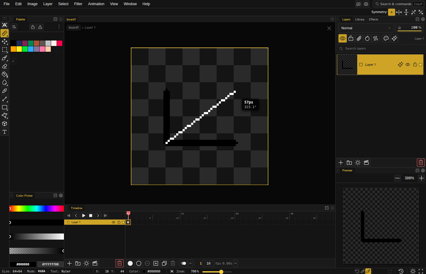Screen dimensions: 426x274
Task: Open the Filter menu
Action: [x=78, y=4]
